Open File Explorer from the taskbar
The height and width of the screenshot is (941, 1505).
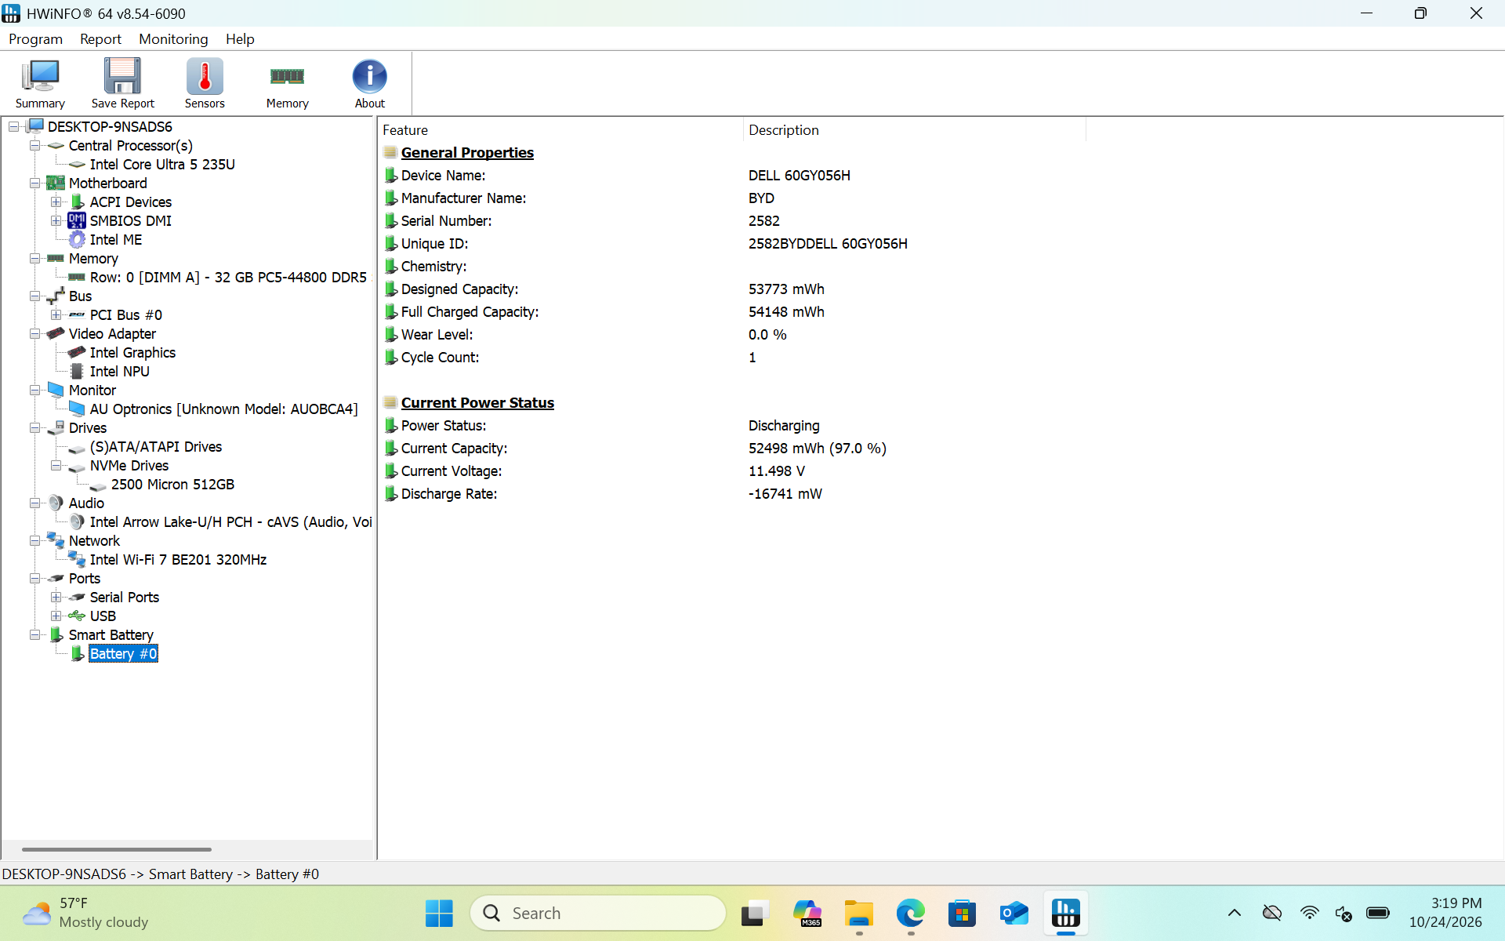[x=858, y=914]
